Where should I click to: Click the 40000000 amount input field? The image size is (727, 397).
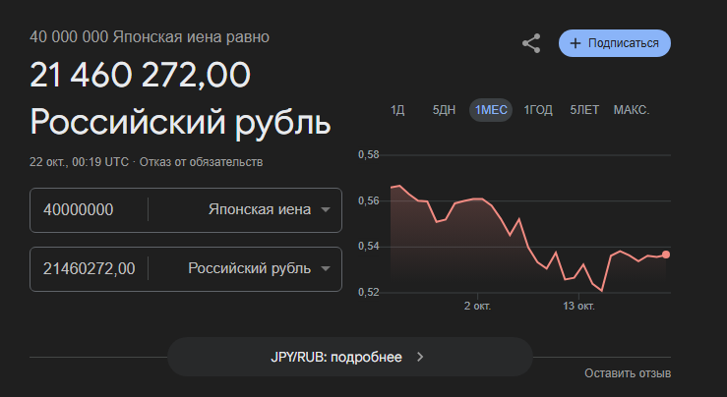point(89,209)
